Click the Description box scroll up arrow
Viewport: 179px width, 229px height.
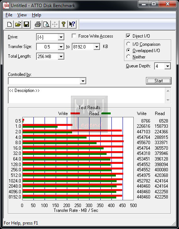coord(168,91)
